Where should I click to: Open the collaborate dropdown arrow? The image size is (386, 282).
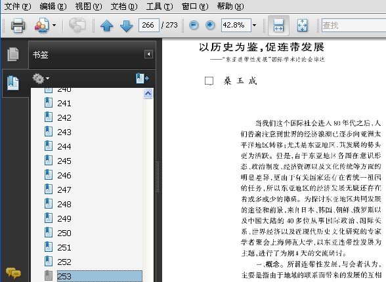coord(54,25)
